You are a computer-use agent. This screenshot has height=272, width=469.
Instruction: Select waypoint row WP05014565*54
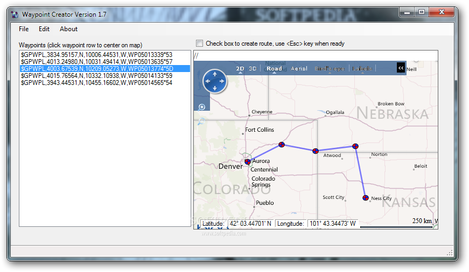click(104, 82)
